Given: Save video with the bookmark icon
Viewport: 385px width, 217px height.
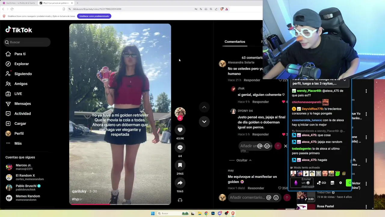Looking at the screenshot, I should click(180, 165).
